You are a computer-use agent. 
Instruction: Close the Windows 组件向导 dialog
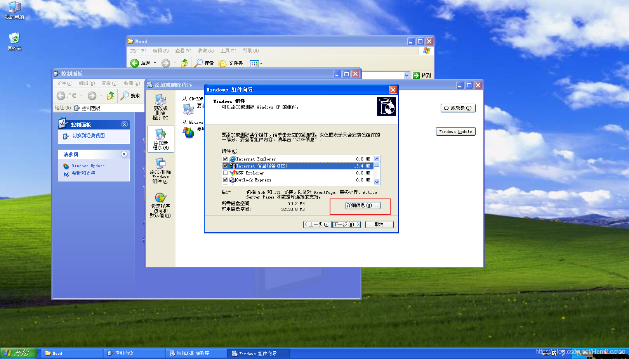pos(393,90)
